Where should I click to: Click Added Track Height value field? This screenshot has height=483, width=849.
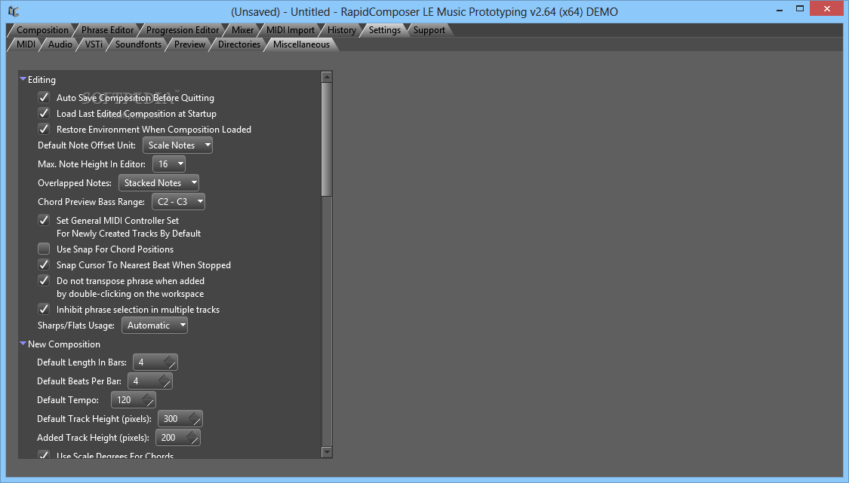click(177, 438)
